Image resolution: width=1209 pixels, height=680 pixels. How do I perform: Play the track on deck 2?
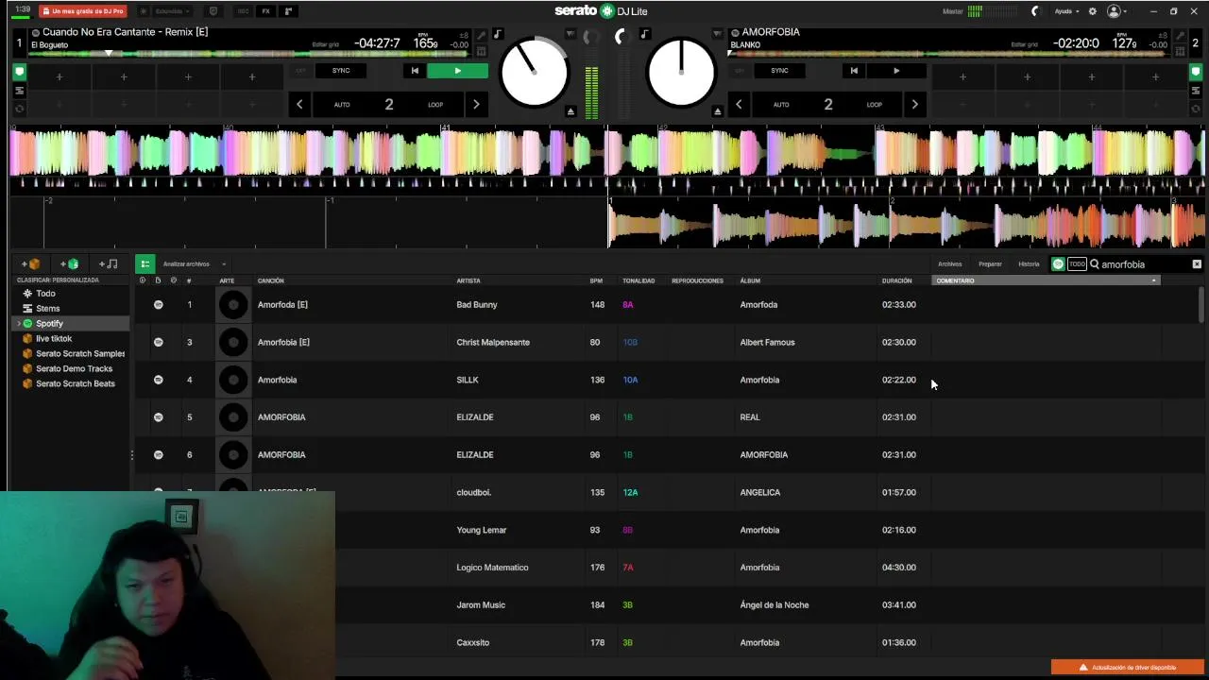(896, 71)
